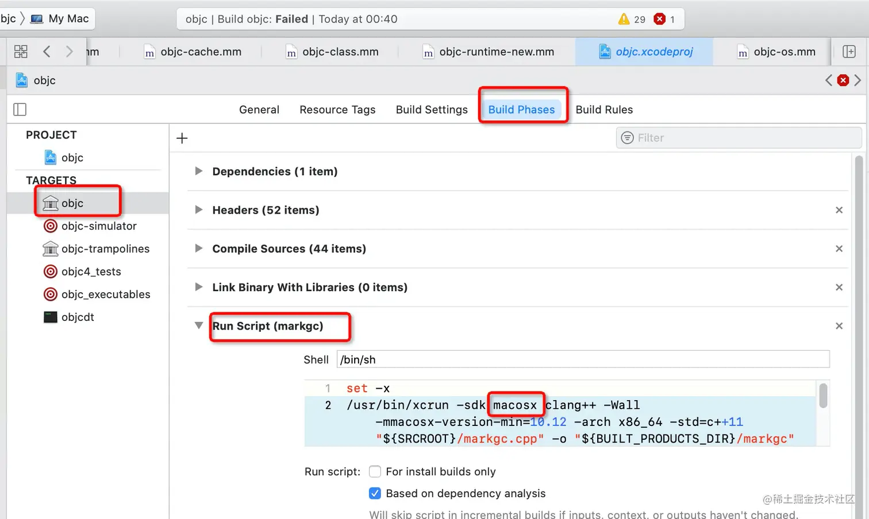Delete the Compile Sources build phase

[x=839, y=249]
